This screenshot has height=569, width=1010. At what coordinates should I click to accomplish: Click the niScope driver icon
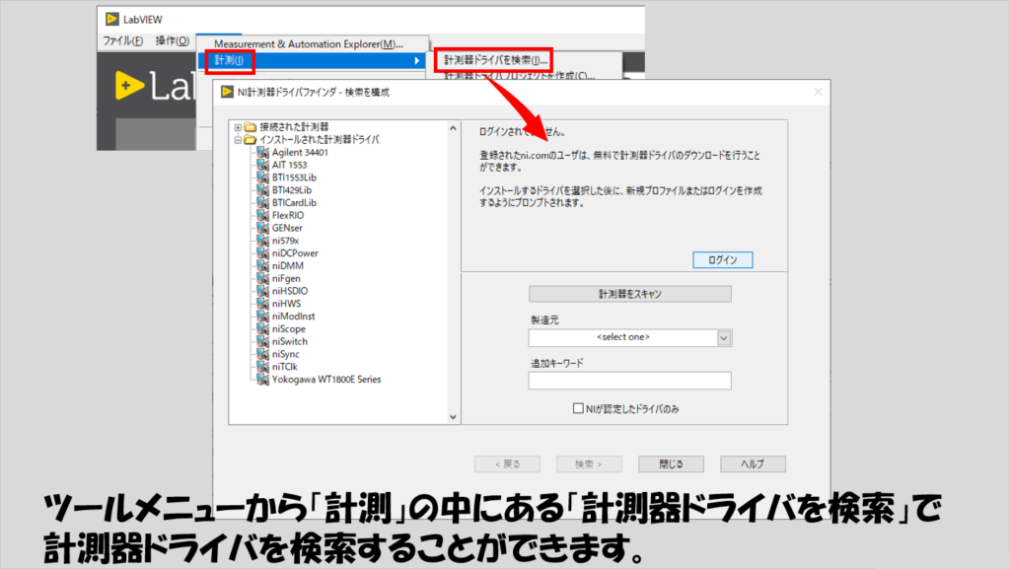click(x=262, y=329)
